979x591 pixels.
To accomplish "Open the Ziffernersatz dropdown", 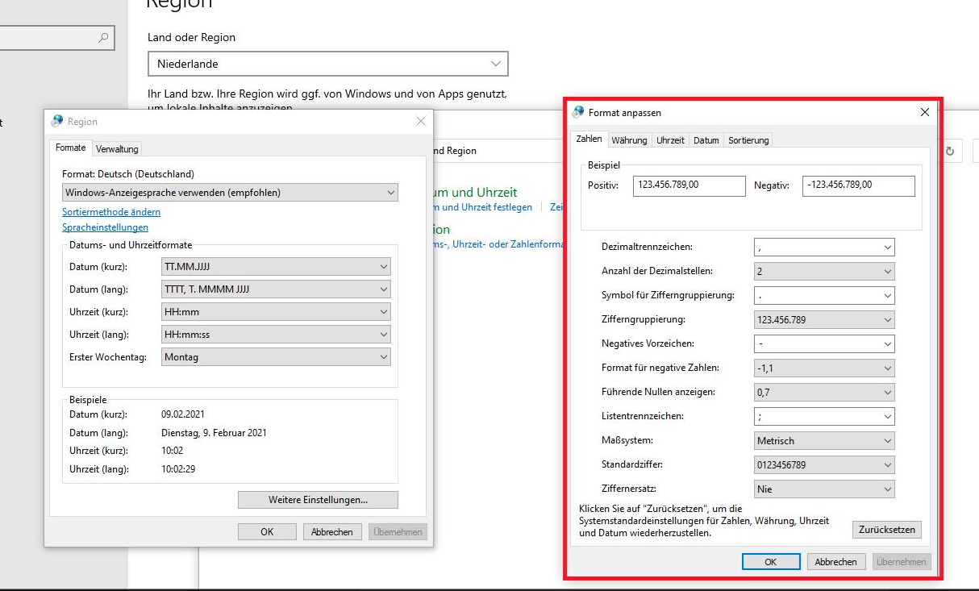I will 824,489.
